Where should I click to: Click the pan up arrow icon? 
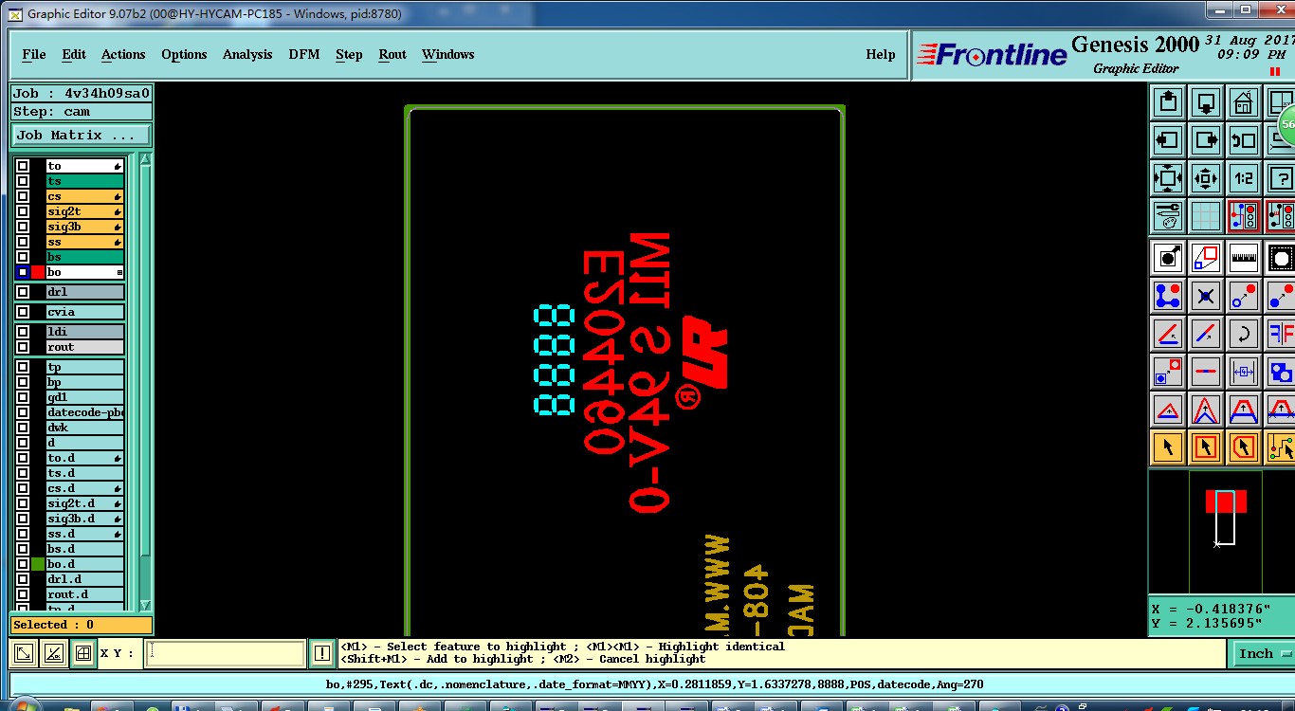pyautogui.click(x=1167, y=102)
